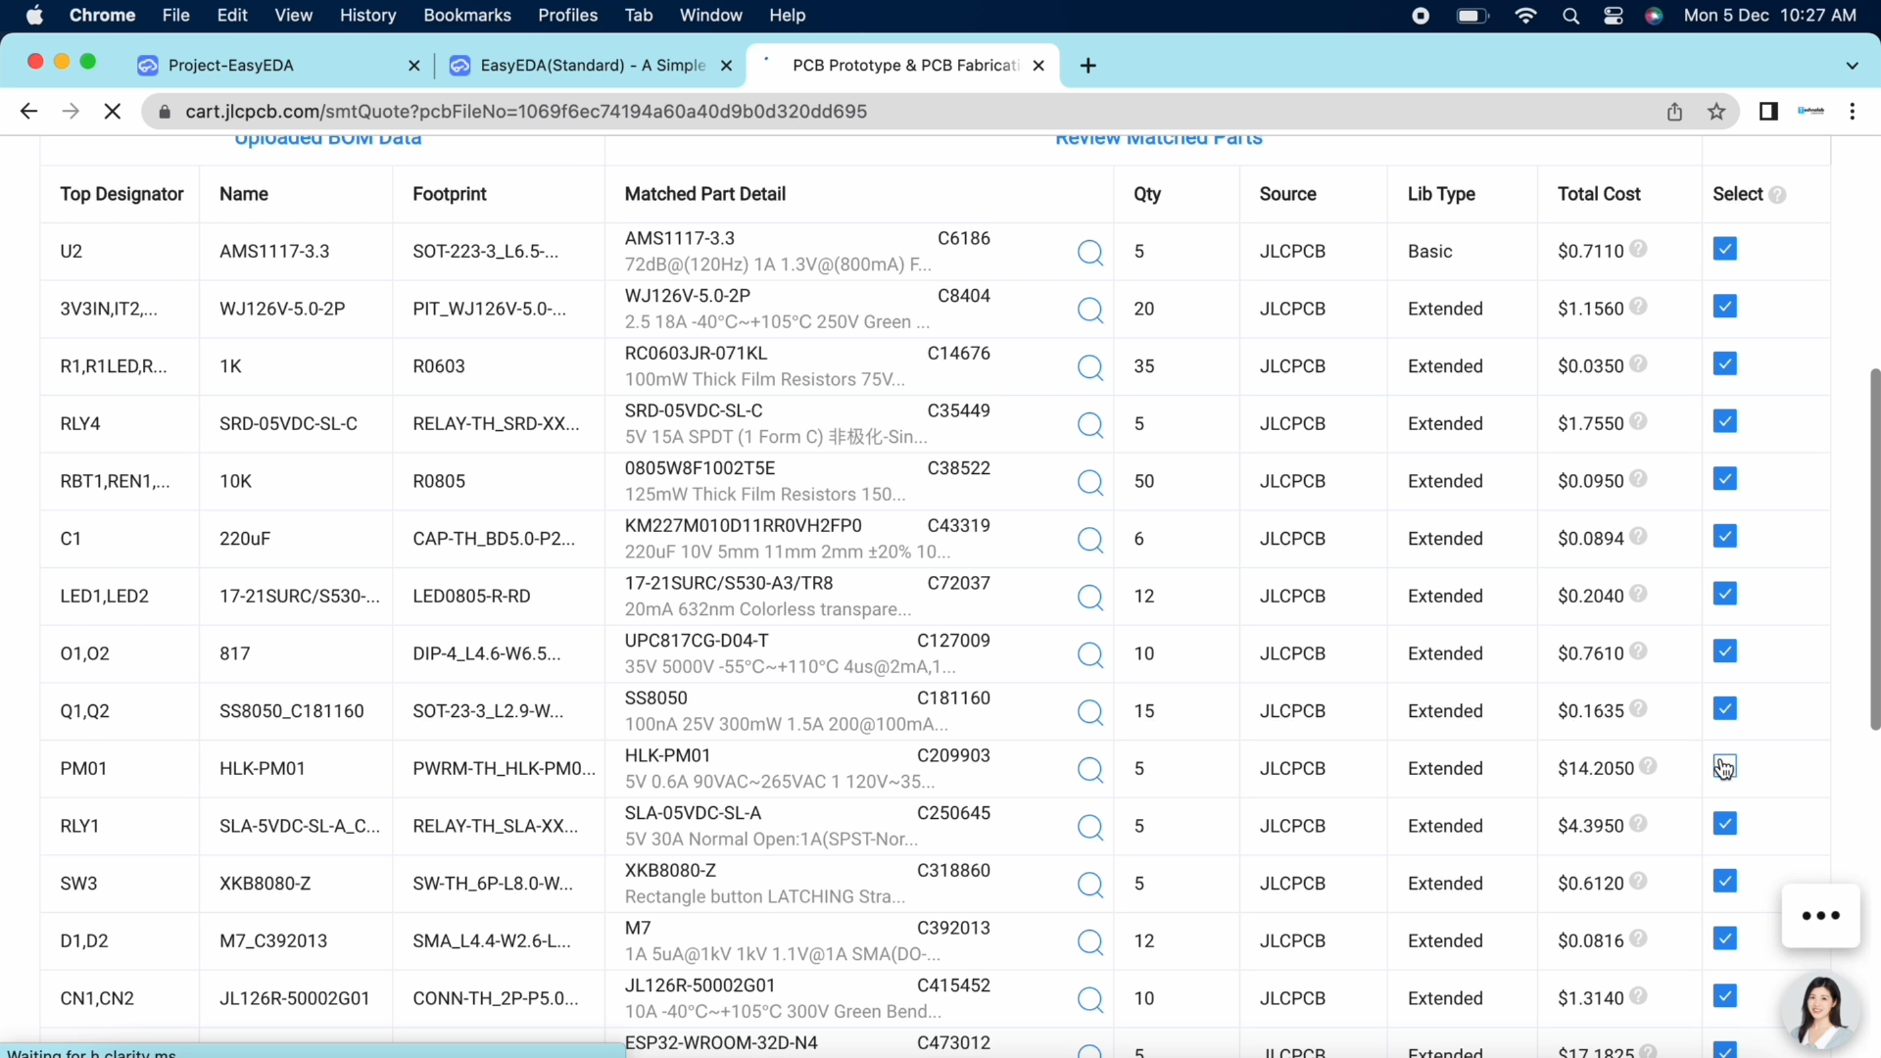Image resolution: width=1881 pixels, height=1058 pixels.
Task: Toggle Chrome side panel icon
Action: click(x=1768, y=112)
